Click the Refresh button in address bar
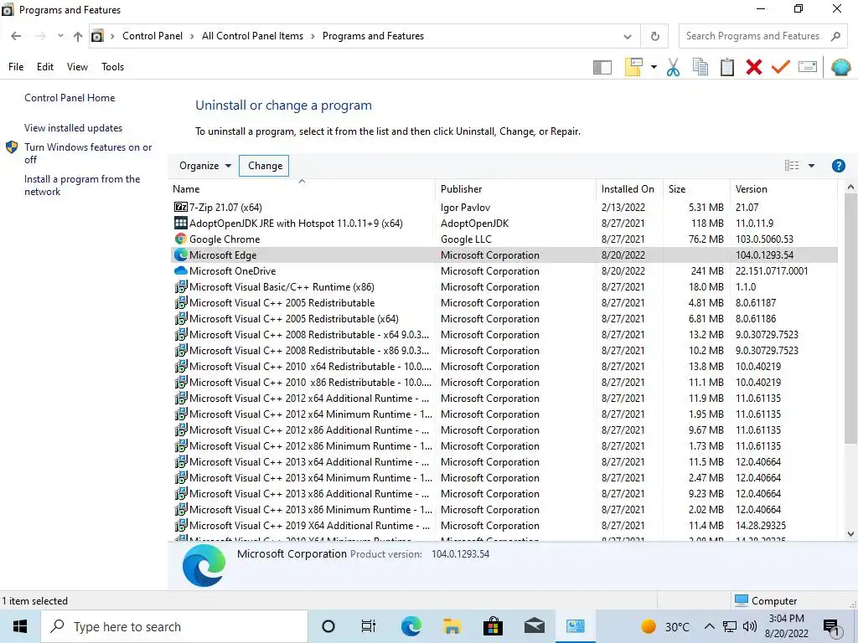This screenshot has width=858, height=643. 655,36
